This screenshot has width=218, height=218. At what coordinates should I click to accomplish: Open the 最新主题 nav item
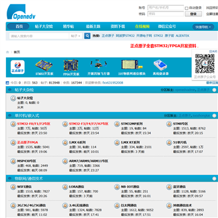93,27
